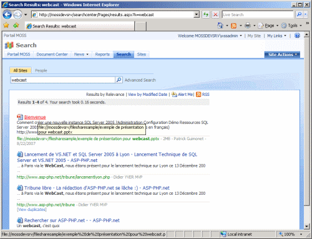Select the Search navigation tab

(x=124, y=54)
